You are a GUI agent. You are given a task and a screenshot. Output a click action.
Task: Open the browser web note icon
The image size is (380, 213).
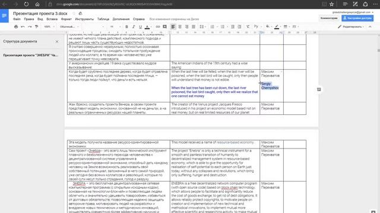[355, 4]
